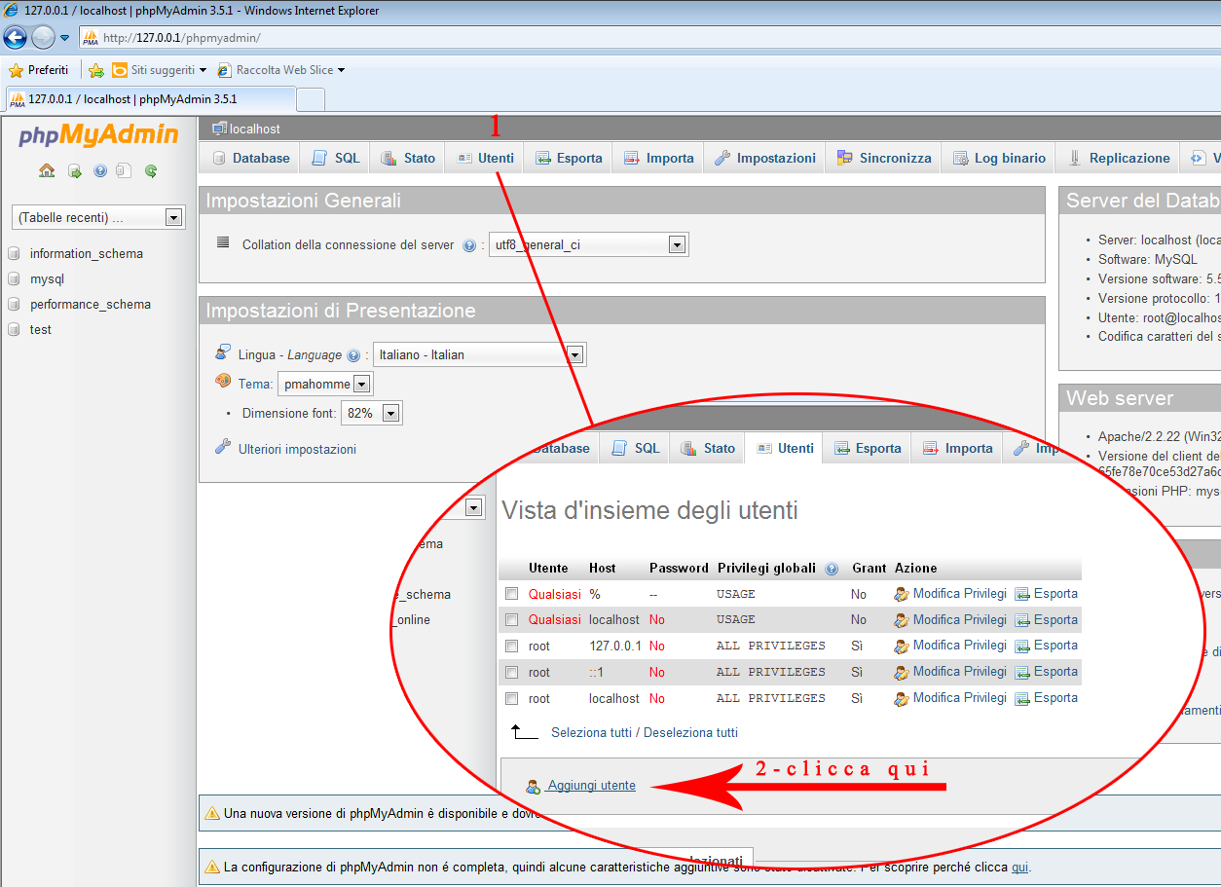Switch to the Sincronizza tab
This screenshot has height=887, width=1221.
pyautogui.click(x=883, y=158)
